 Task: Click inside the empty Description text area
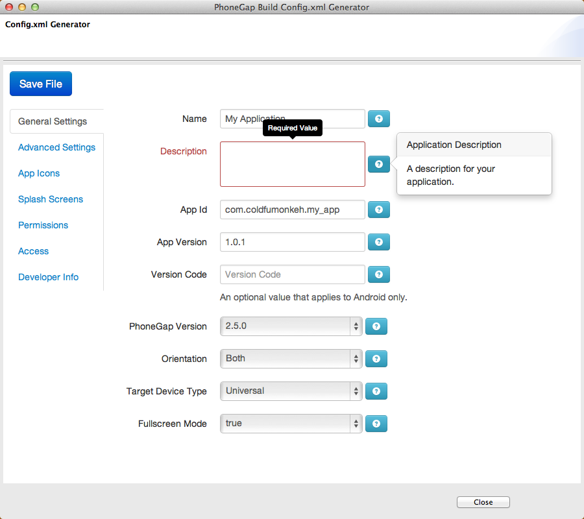point(293,164)
